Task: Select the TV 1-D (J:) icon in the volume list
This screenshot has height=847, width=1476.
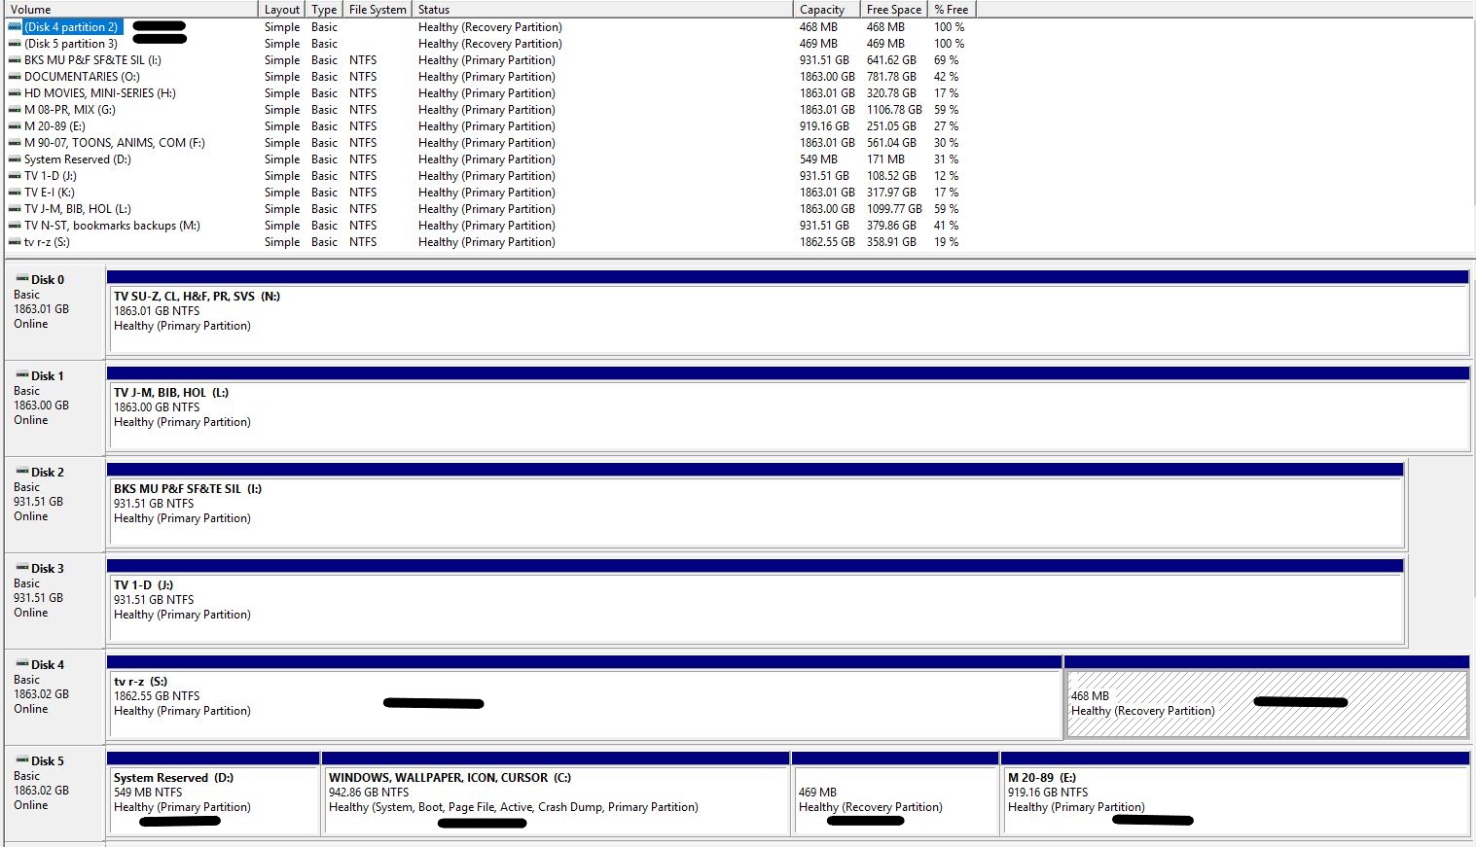Action: [x=15, y=176]
